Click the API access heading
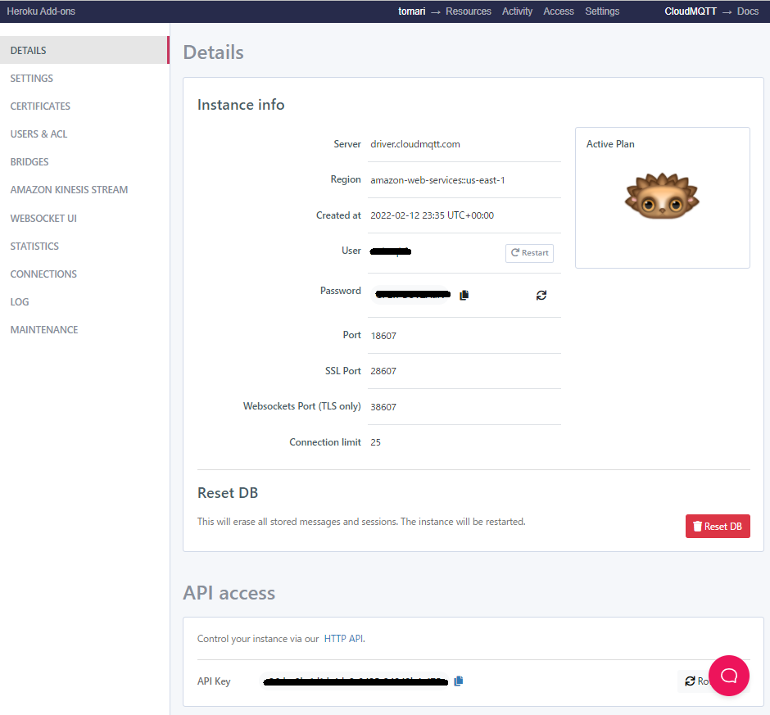 229,593
